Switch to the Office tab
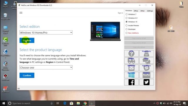Image resolution: width=188 pixels, height=106 pixels. tap(136, 11)
